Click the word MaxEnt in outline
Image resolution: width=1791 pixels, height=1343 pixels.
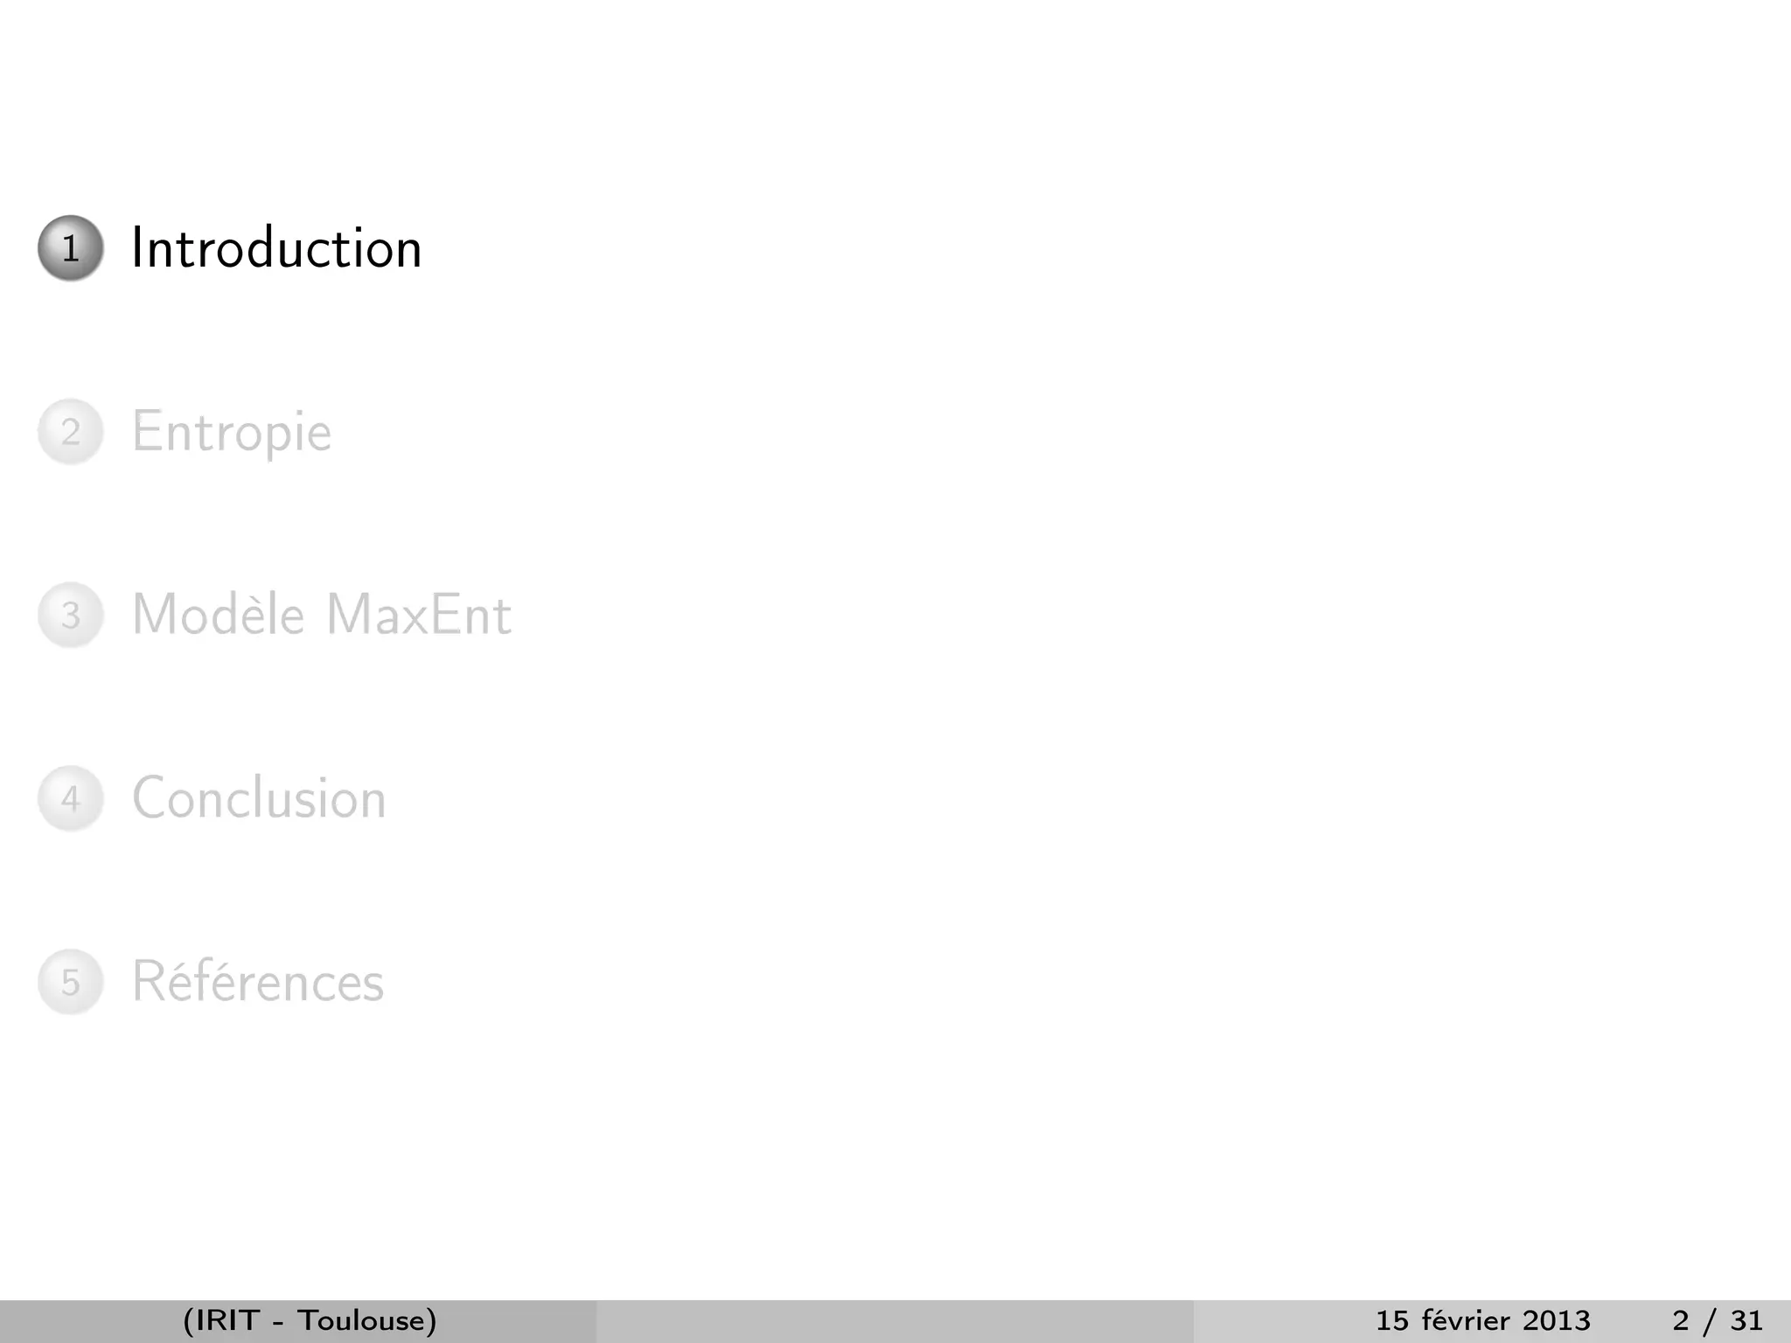coord(418,615)
